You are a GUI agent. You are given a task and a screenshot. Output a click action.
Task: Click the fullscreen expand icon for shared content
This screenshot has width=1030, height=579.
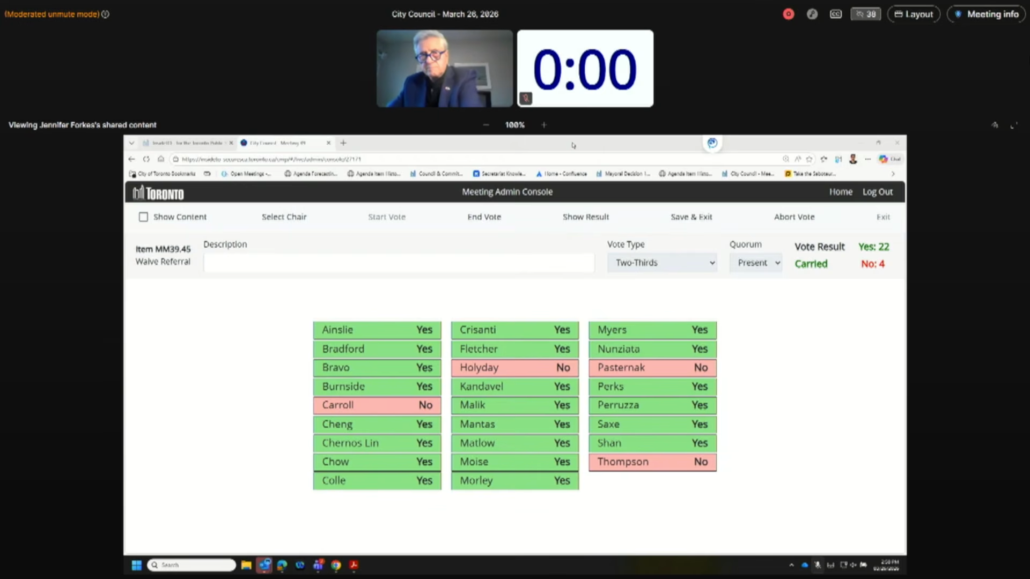pos(1013,125)
